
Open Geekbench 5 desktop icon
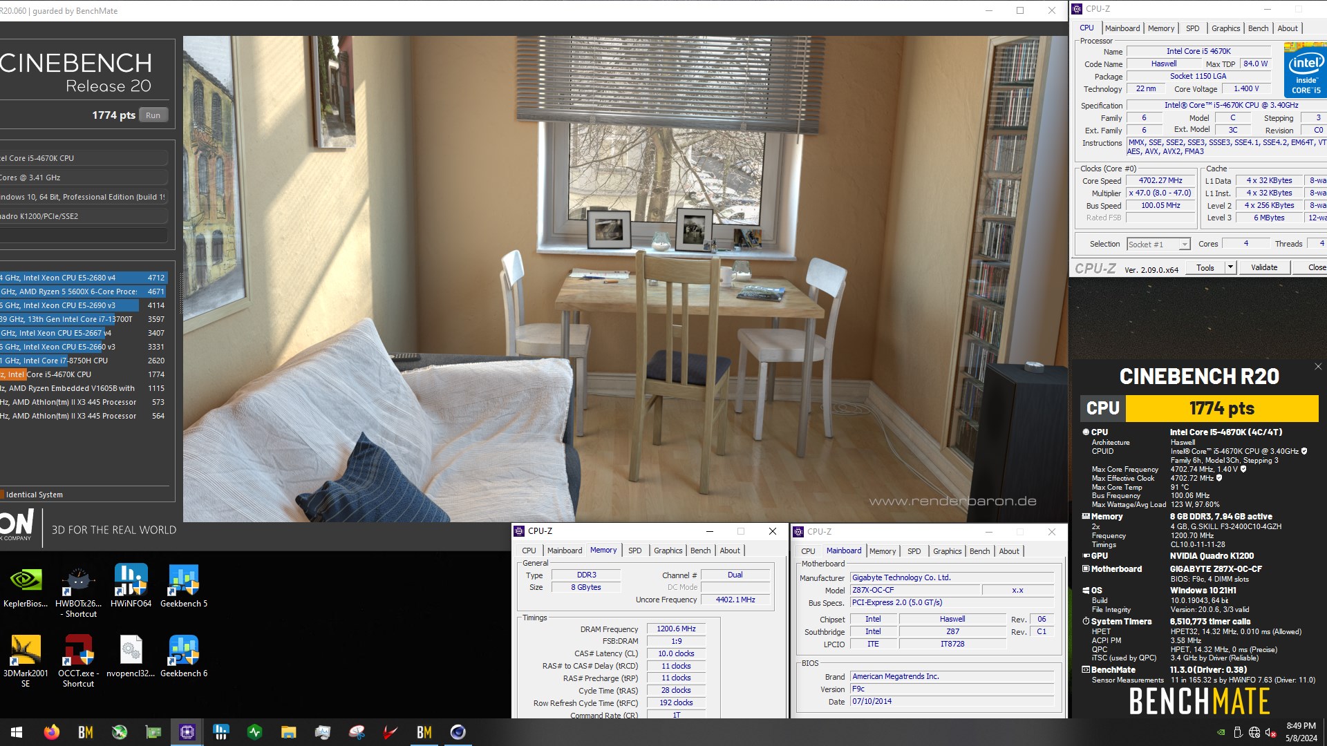(183, 586)
